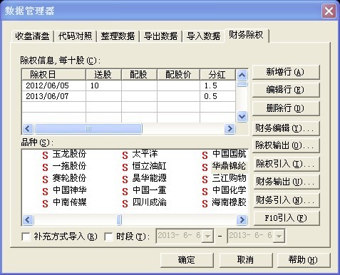Image resolution: width=340 pixels, height=275 pixels.
Task: Click the 删除行 button
Action: (x=286, y=108)
